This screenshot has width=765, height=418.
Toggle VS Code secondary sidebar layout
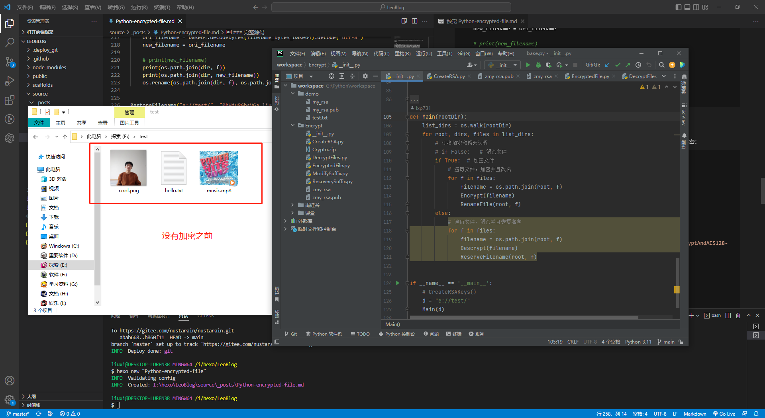pyautogui.click(x=696, y=7)
